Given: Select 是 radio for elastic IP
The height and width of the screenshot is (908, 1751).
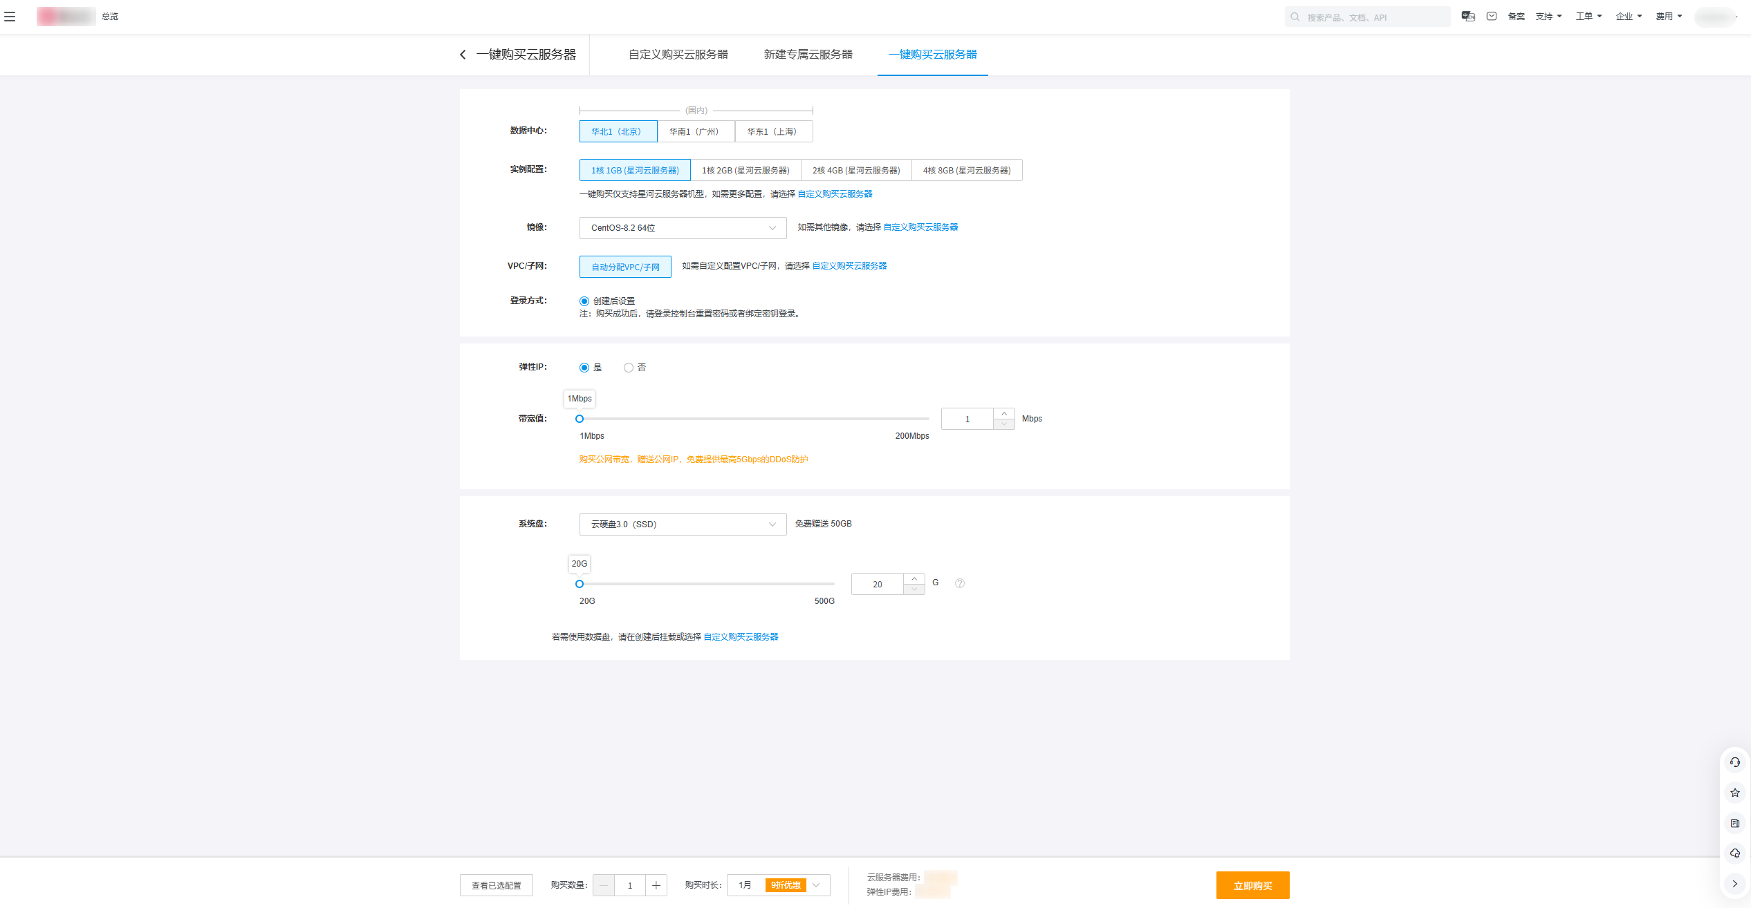Looking at the screenshot, I should coord(584,368).
